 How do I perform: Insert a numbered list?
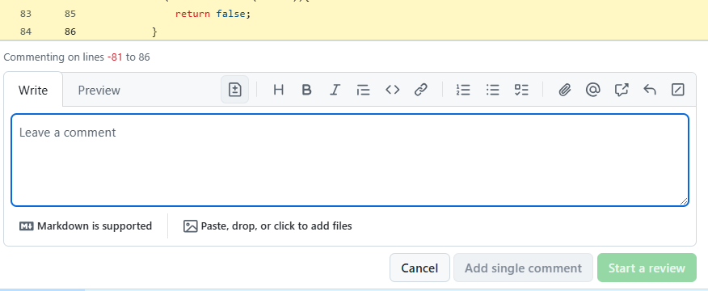pyautogui.click(x=463, y=90)
